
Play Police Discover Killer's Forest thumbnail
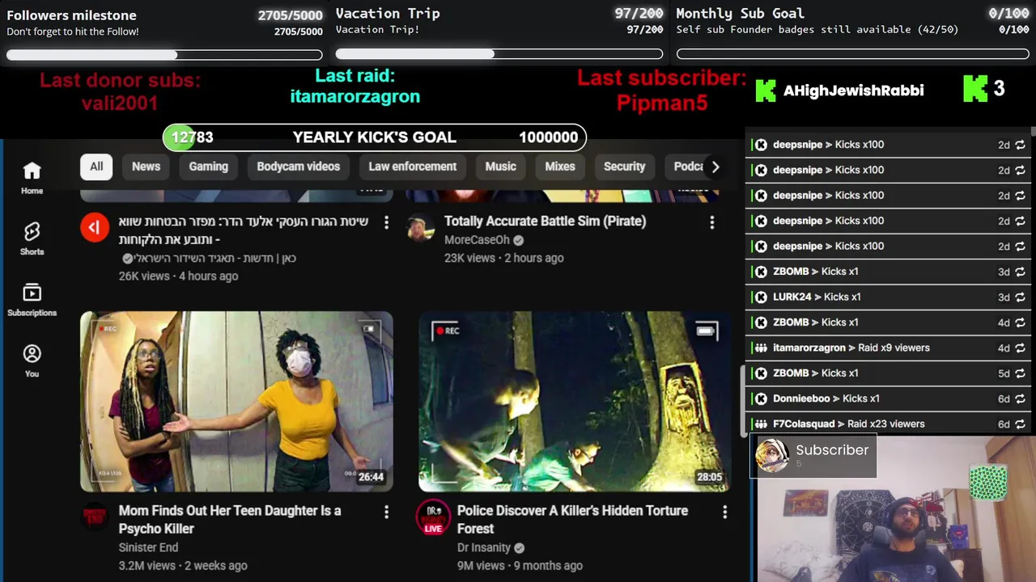click(x=575, y=402)
